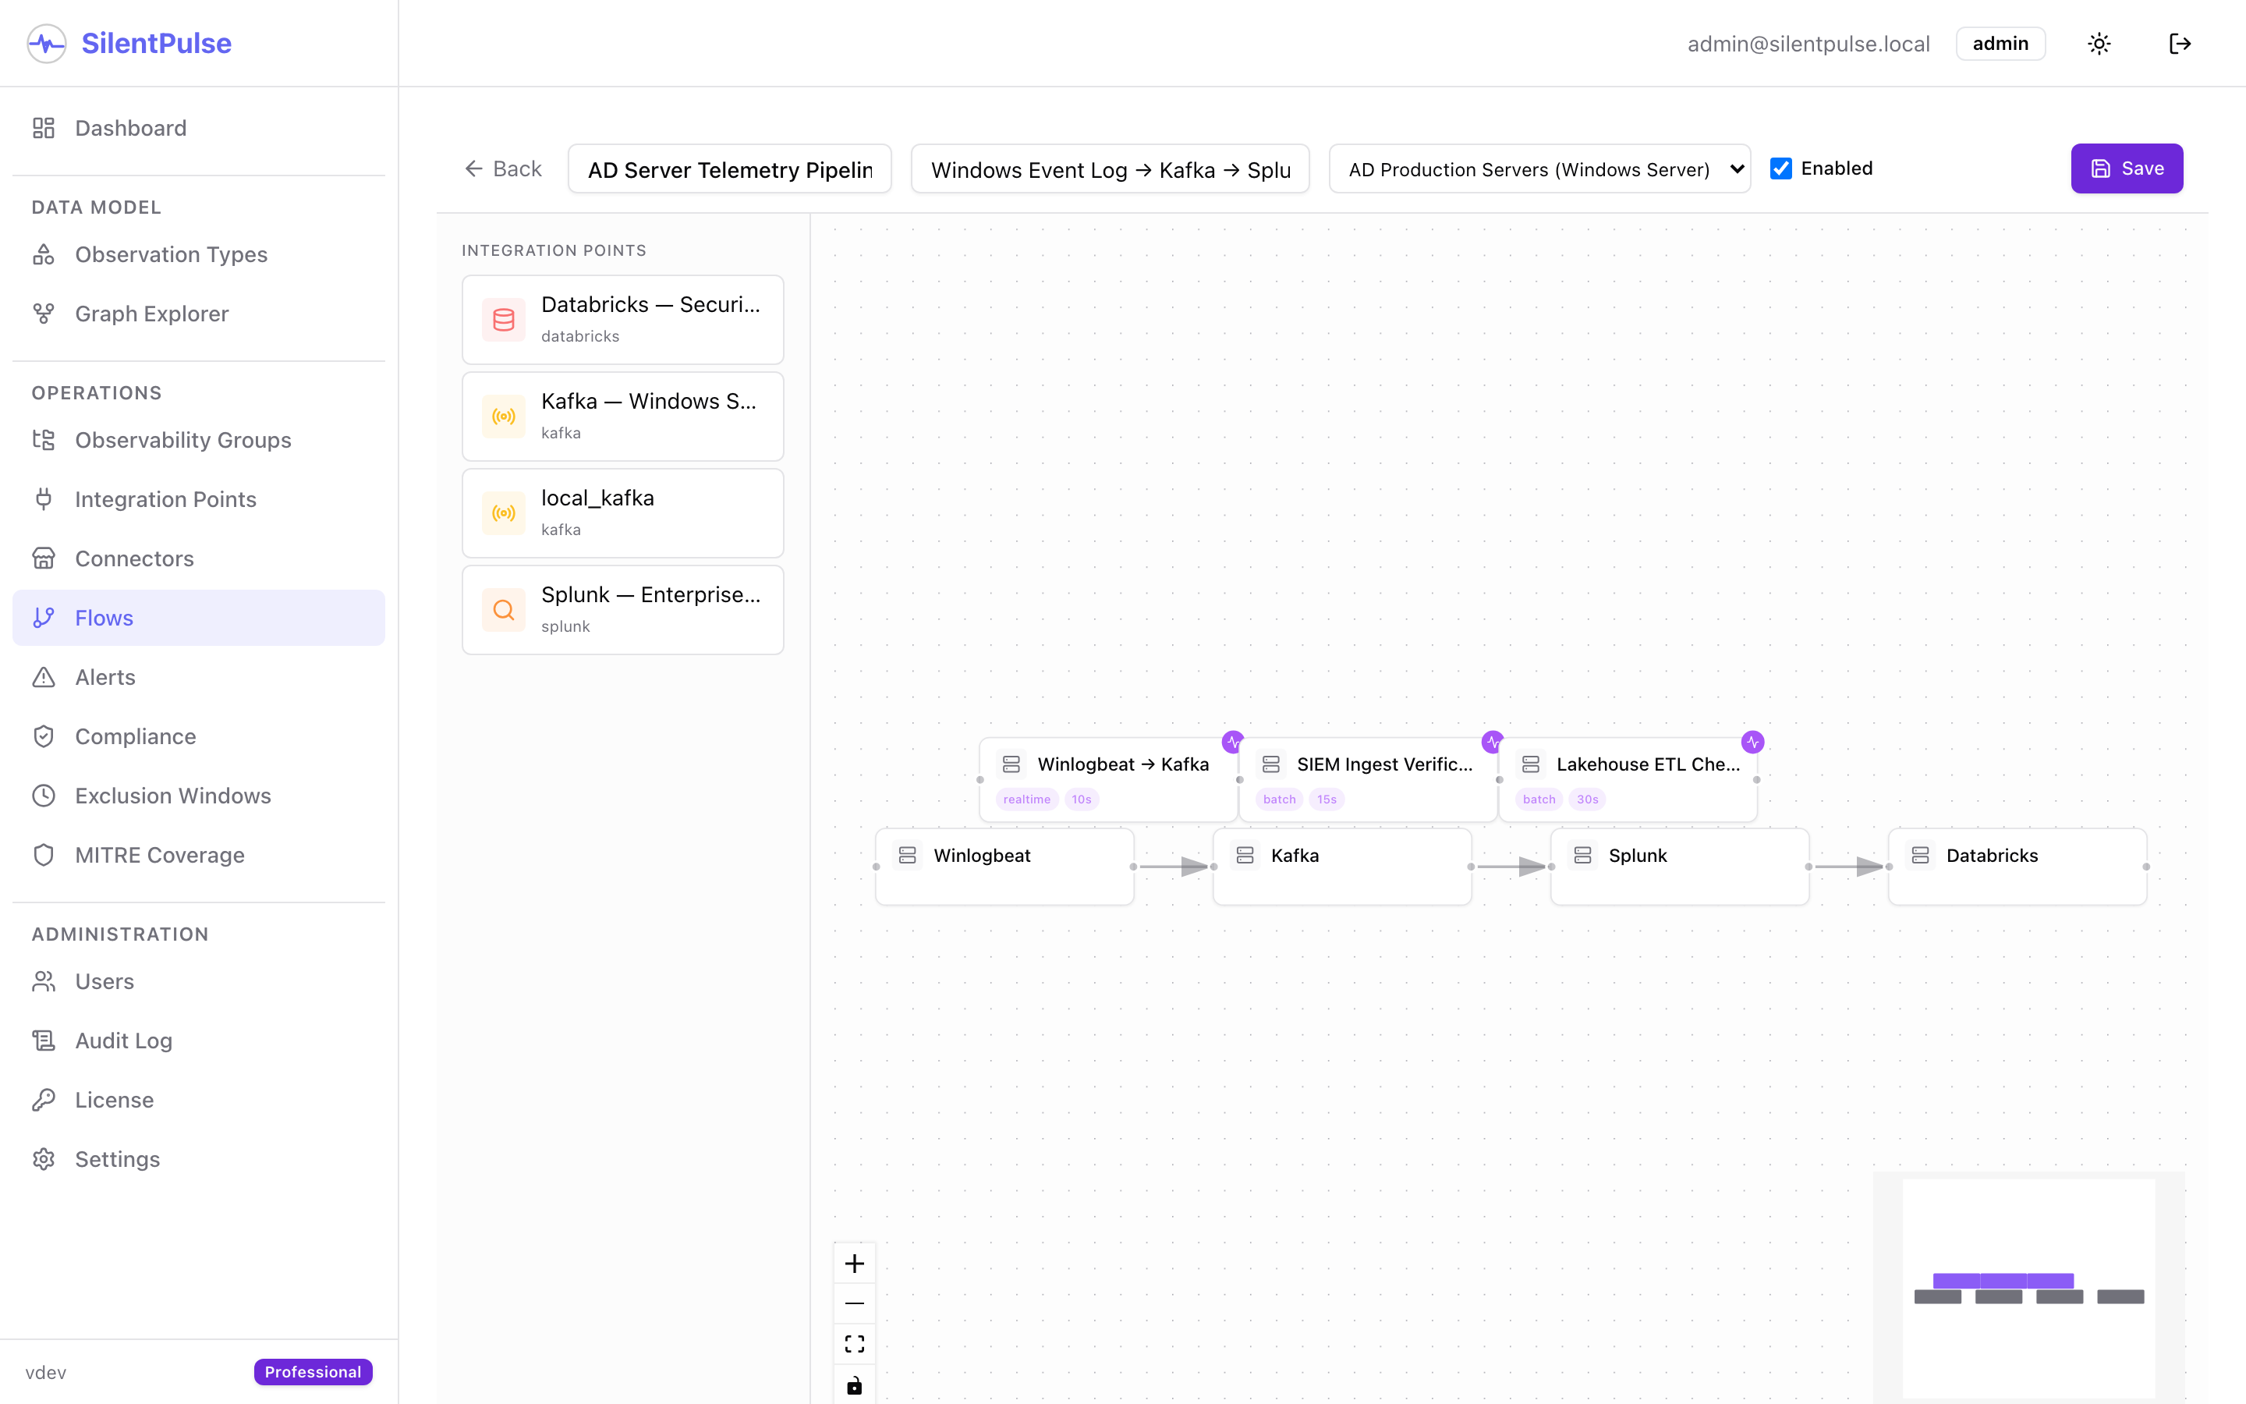Click the Back link
The width and height of the screenshot is (2246, 1404).
point(503,169)
